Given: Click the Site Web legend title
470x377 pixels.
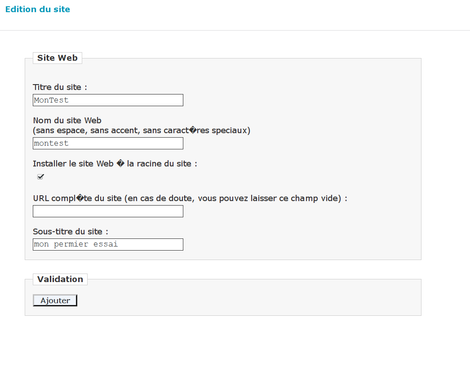Looking at the screenshot, I should click(57, 58).
